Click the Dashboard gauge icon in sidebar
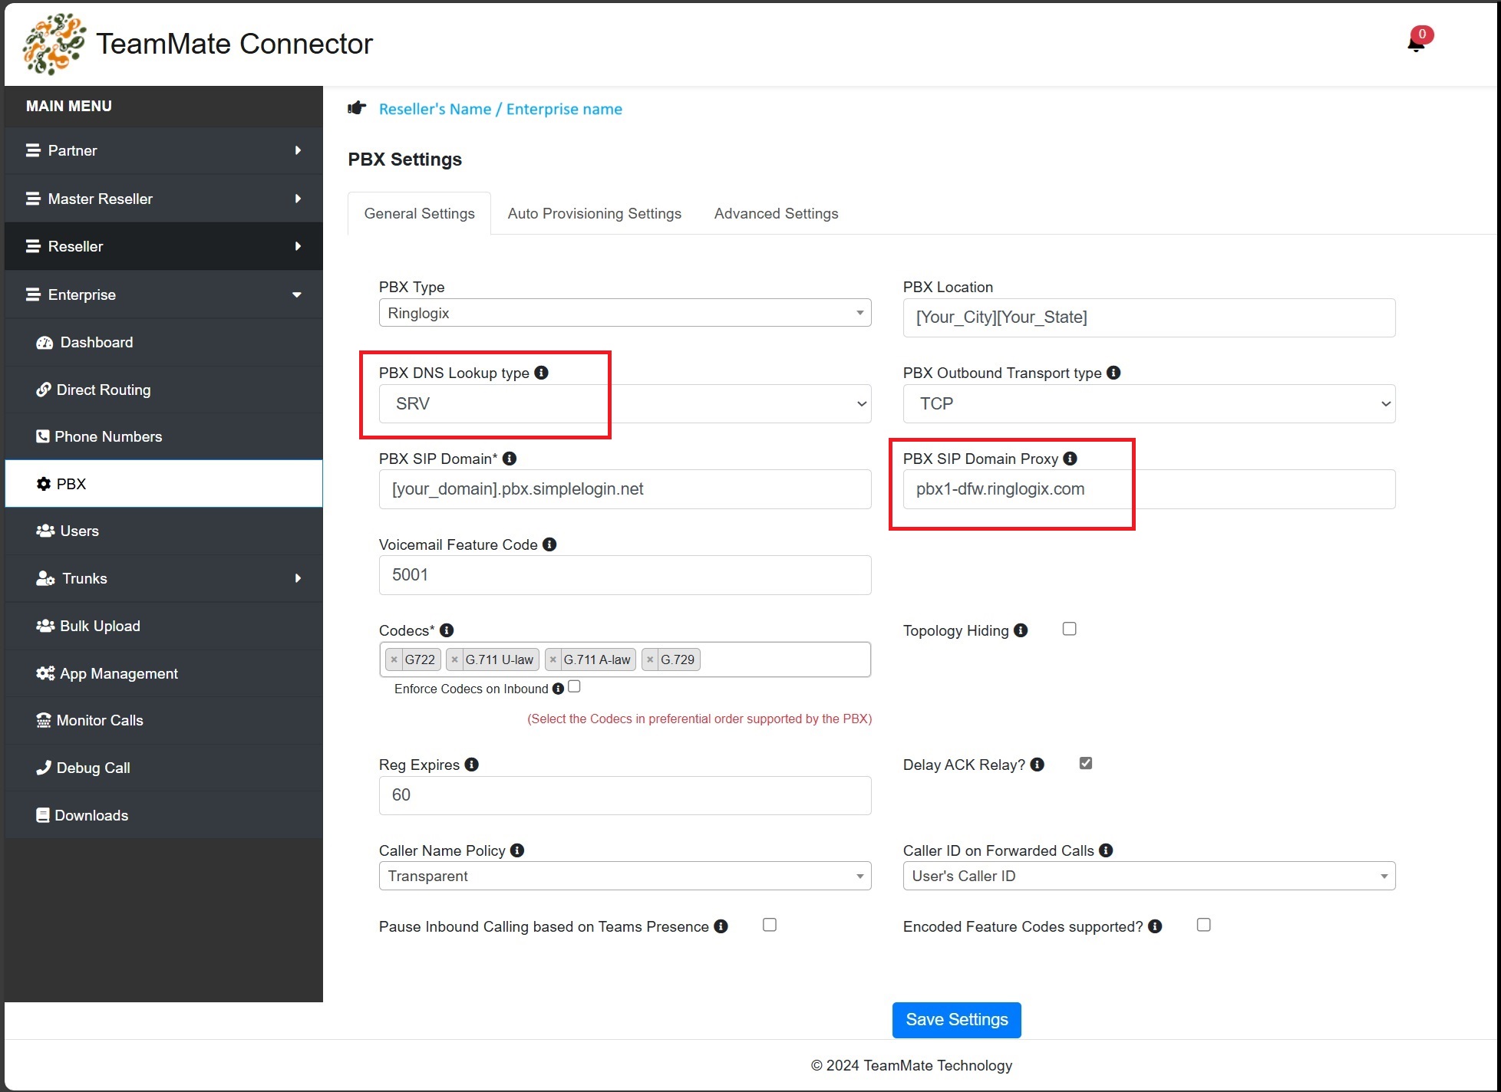The width and height of the screenshot is (1501, 1092). tap(45, 343)
